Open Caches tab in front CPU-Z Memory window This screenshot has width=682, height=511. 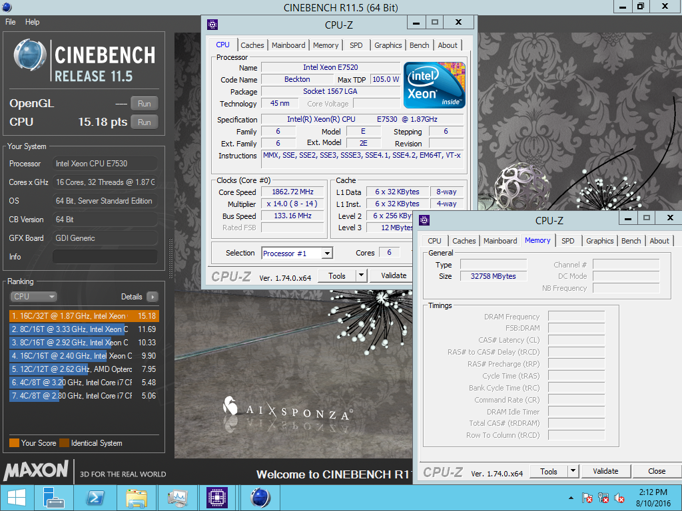pyautogui.click(x=464, y=241)
